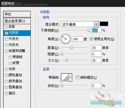Click the 距离(D): label
Viewport: 125px width, 108px height.
pyautogui.click(x=53, y=48)
